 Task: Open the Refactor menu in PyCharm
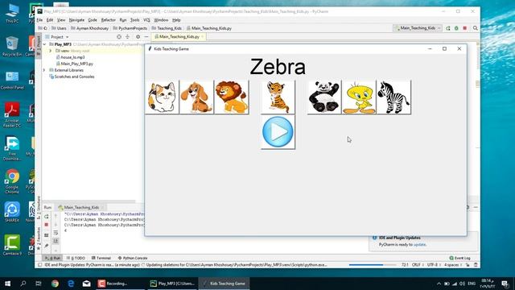pyautogui.click(x=109, y=20)
